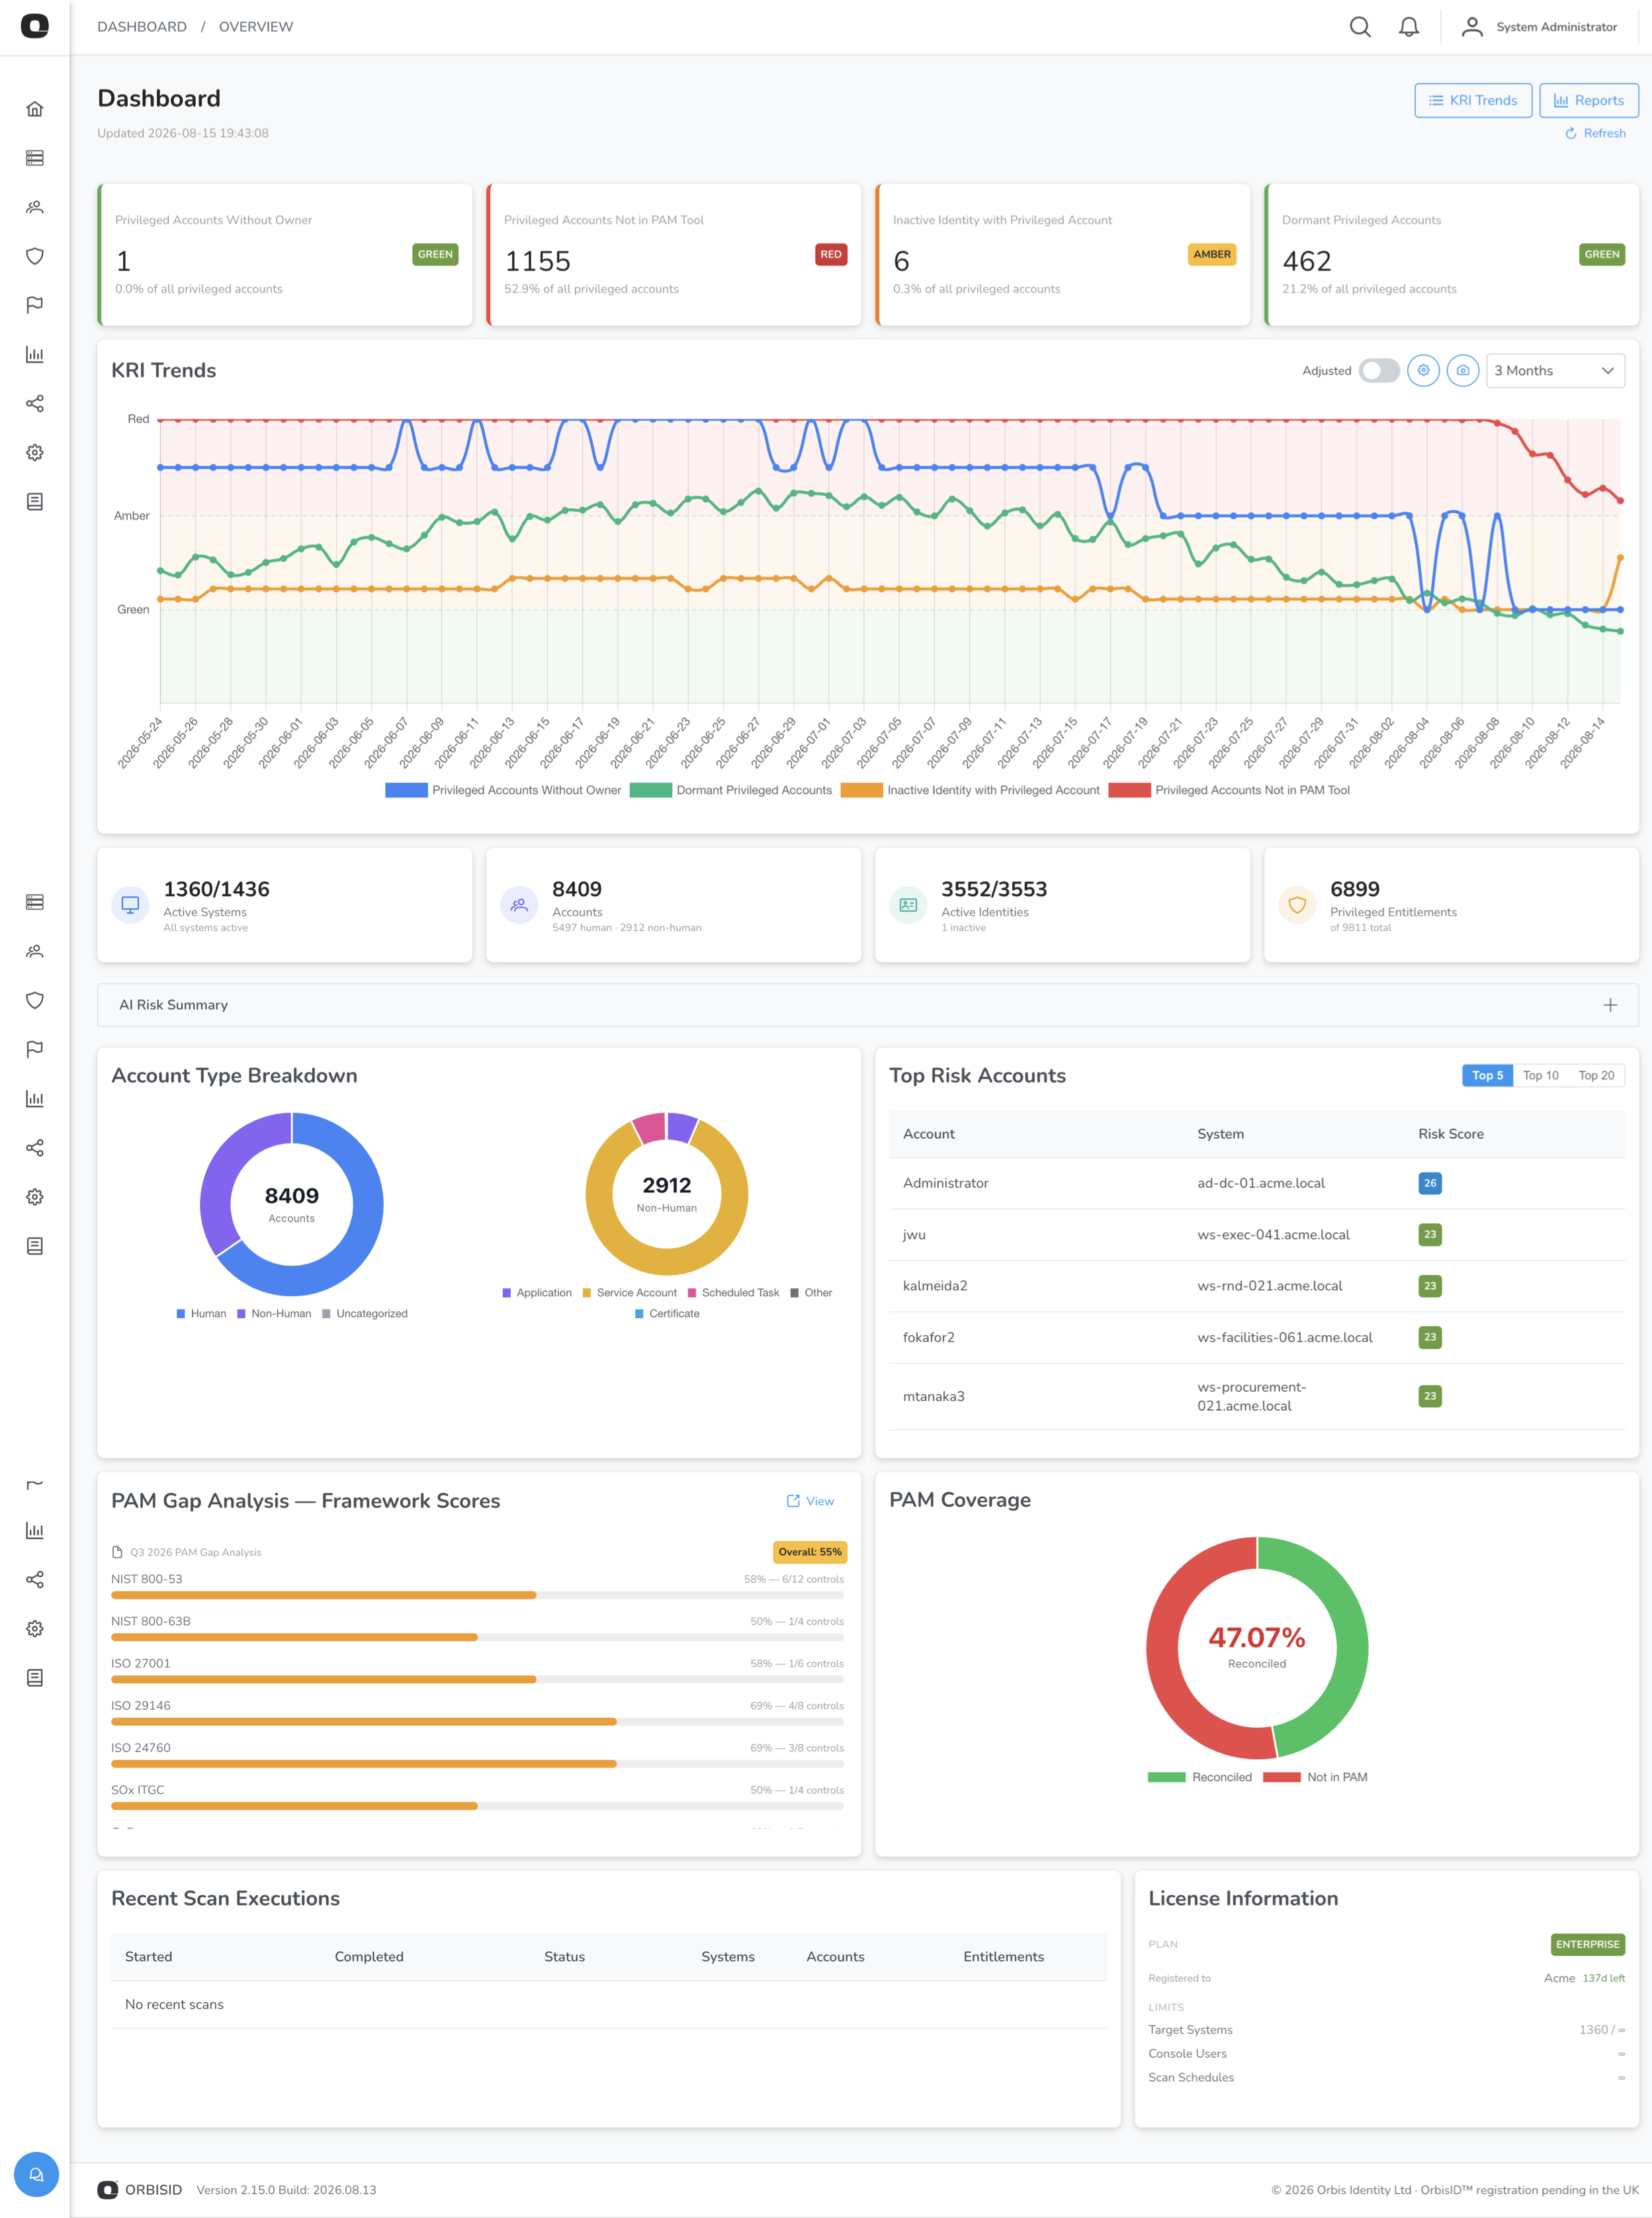Expand the AI Risk Summary plus icon
The image size is (1652, 2218).
1610,1005
